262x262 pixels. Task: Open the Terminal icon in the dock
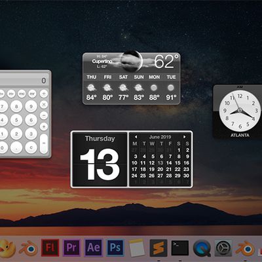(x=180, y=248)
